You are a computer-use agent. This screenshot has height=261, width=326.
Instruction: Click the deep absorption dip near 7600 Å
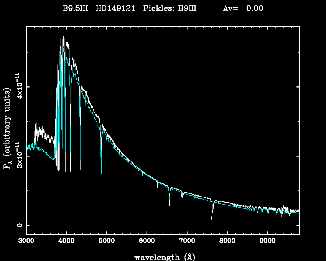click(x=211, y=218)
